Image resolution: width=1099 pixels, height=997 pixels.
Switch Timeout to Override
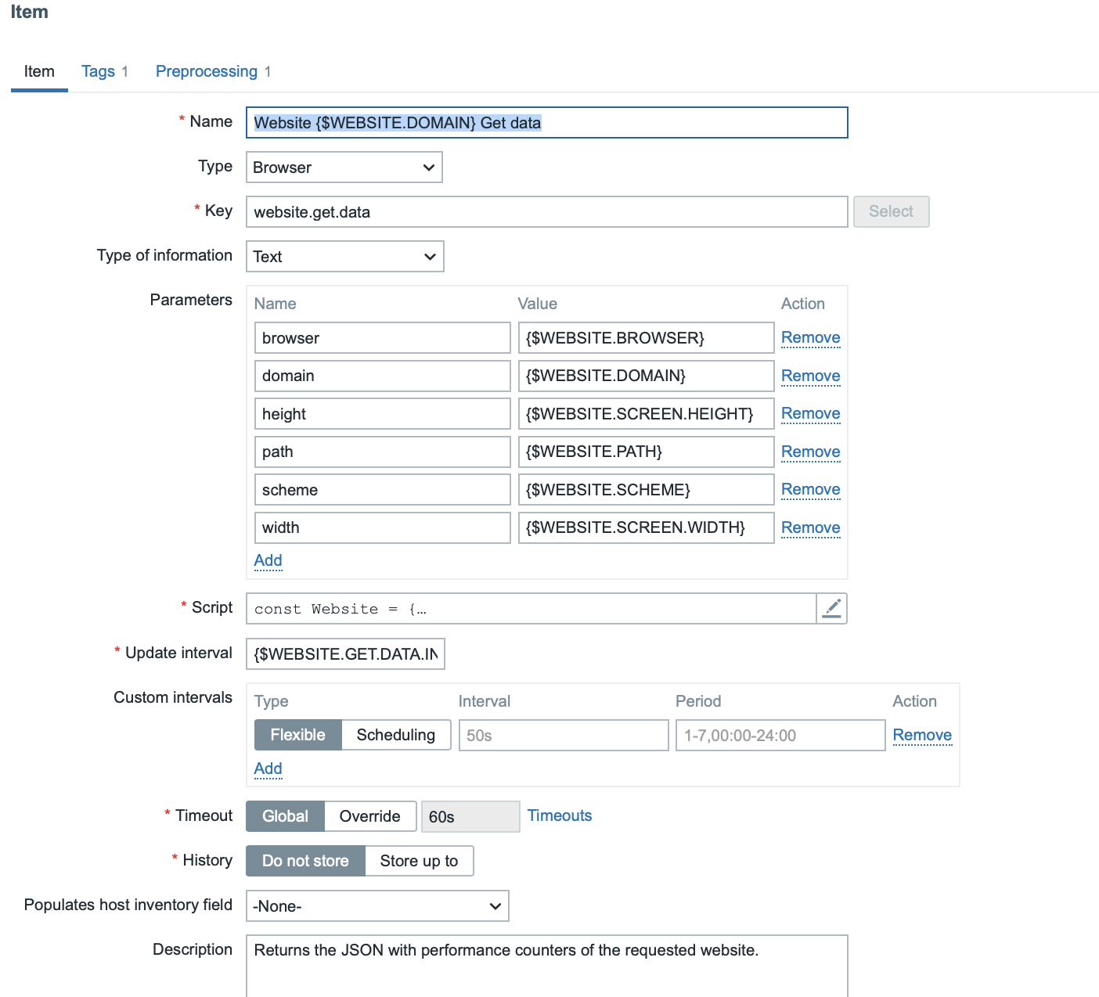coord(369,816)
